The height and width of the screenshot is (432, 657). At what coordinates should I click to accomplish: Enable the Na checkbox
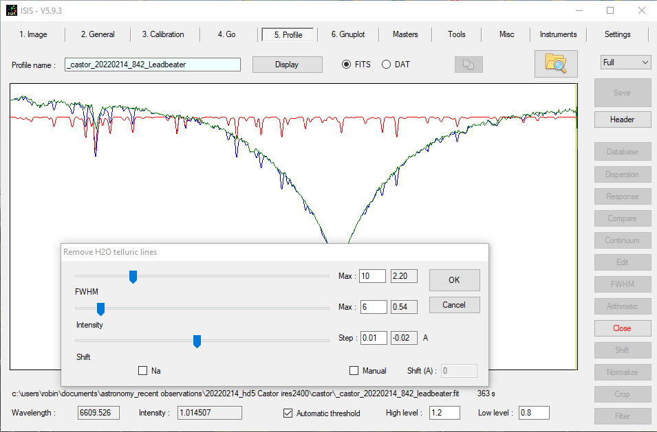pyautogui.click(x=143, y=371)
